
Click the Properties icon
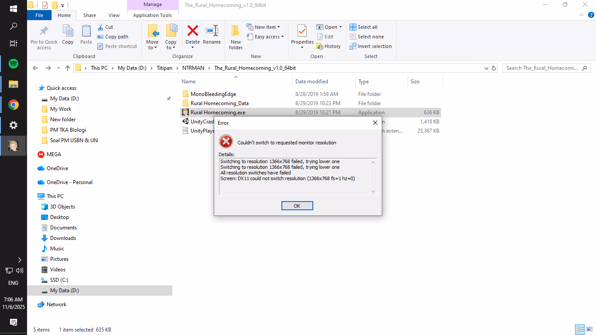coord(302,31)
